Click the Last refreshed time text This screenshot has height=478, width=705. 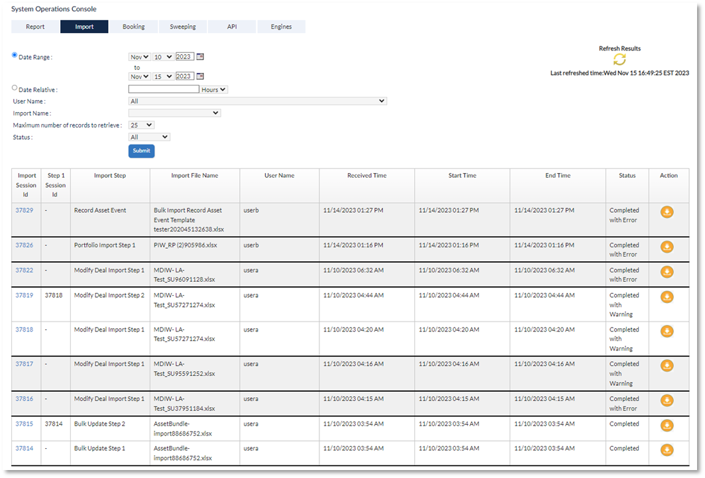click(x=620, y=73)
